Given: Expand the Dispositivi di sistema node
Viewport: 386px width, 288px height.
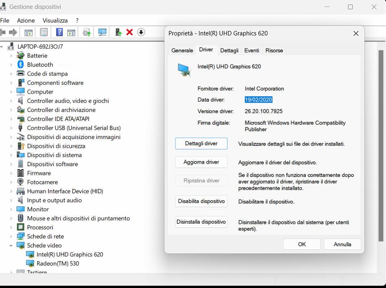Looking at the screenshot, I should pyautogui.click(x=11, y=155).
